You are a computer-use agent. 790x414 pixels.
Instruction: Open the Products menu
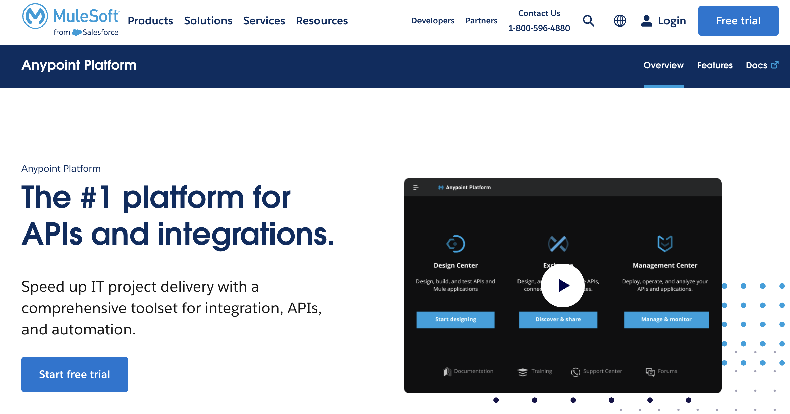[x=151, y=21]
